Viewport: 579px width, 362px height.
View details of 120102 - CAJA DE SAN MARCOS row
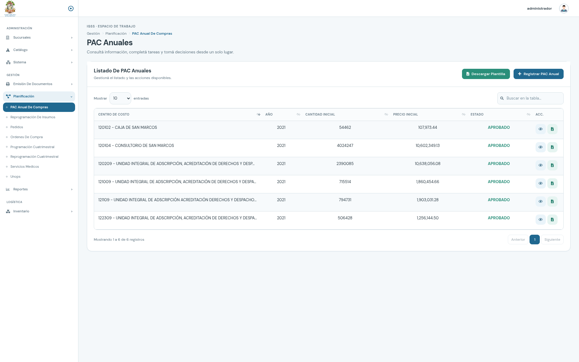tap(540, 129)
